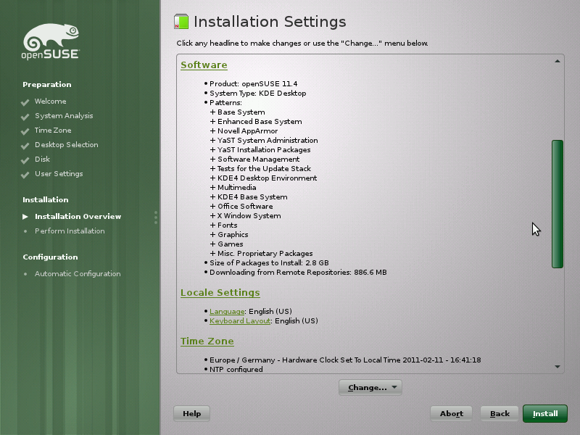Click 'System Type: KDE Desktop' line

258,94
